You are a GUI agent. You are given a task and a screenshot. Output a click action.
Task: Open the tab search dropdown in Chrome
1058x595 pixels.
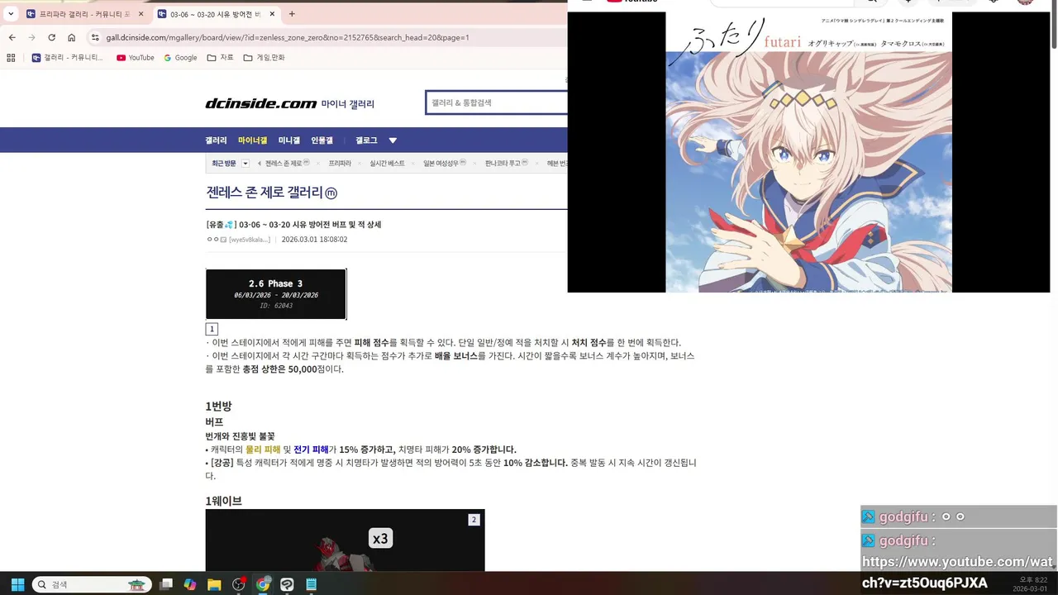click(11, 14)
